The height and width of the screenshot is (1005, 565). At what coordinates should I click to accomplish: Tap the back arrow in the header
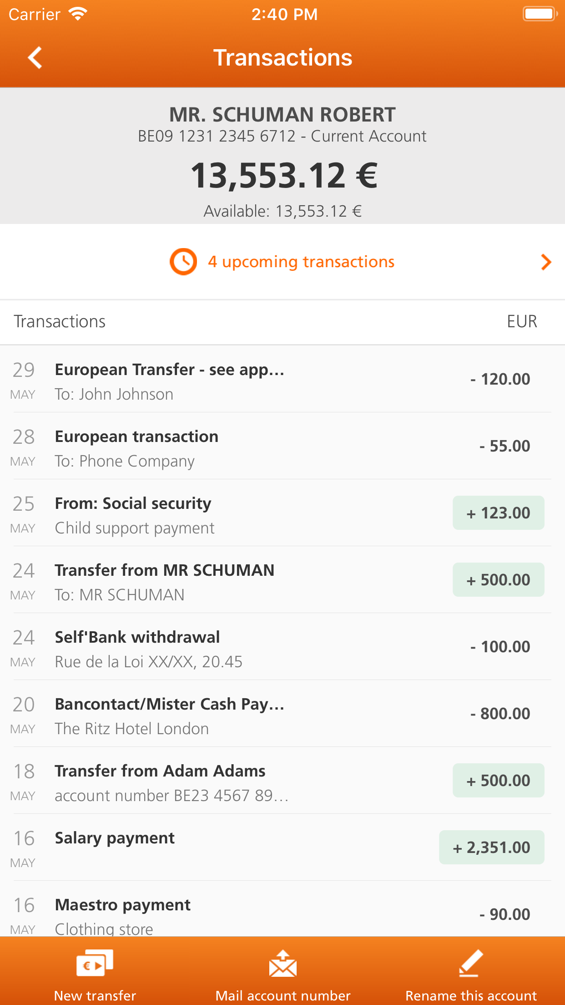pos(35,57)
